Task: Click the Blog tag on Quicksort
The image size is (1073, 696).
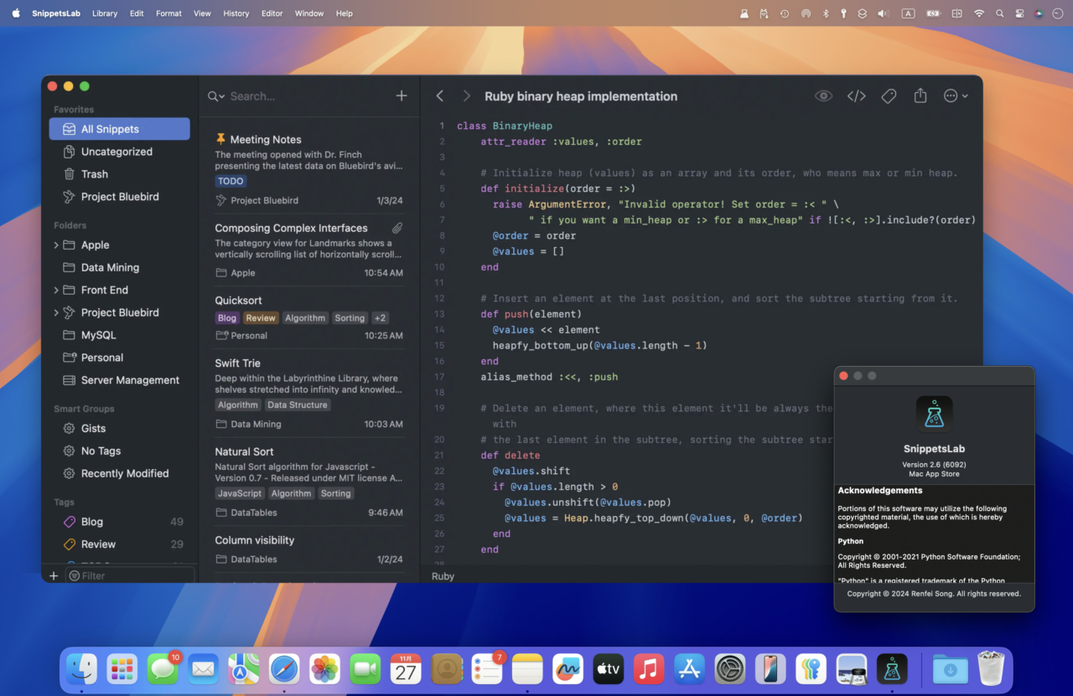Action: 227,318
